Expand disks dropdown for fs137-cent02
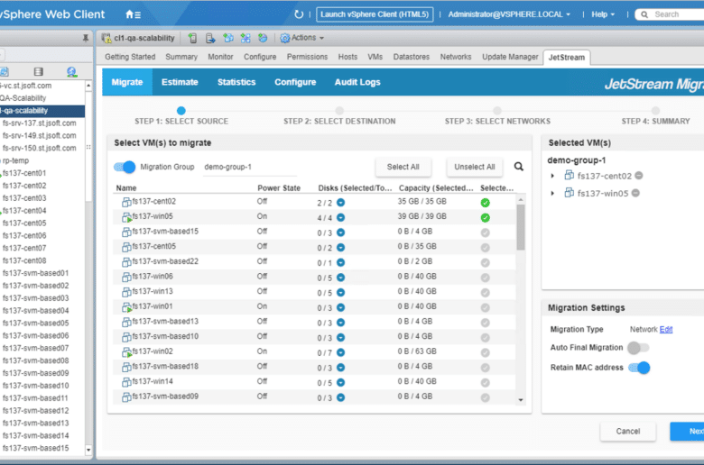Viewport: 704px width, 465px height. (x=341, y=203)
